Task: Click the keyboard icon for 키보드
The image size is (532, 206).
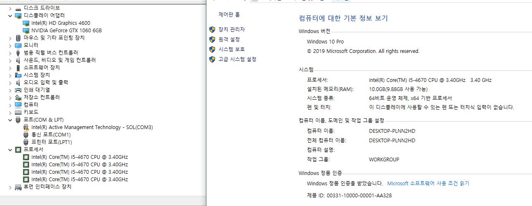Action: point(18,112)
